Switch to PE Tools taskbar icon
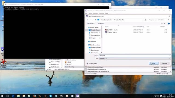The image size is (175, 98). pos(77,96)
